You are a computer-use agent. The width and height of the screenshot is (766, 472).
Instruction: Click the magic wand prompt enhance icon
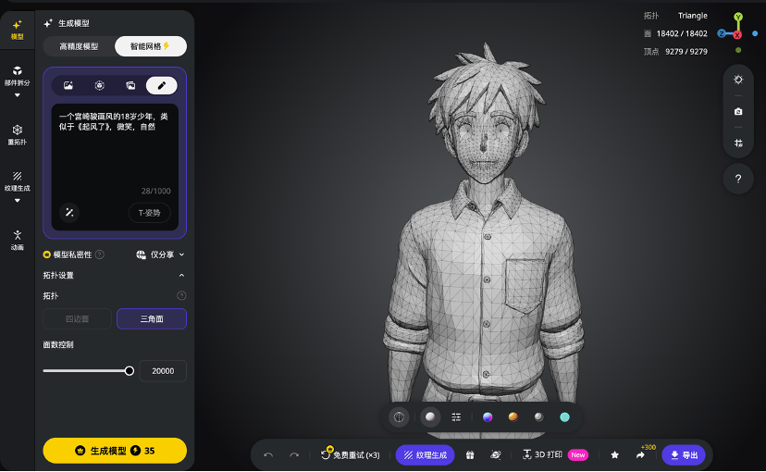[68, 213]
